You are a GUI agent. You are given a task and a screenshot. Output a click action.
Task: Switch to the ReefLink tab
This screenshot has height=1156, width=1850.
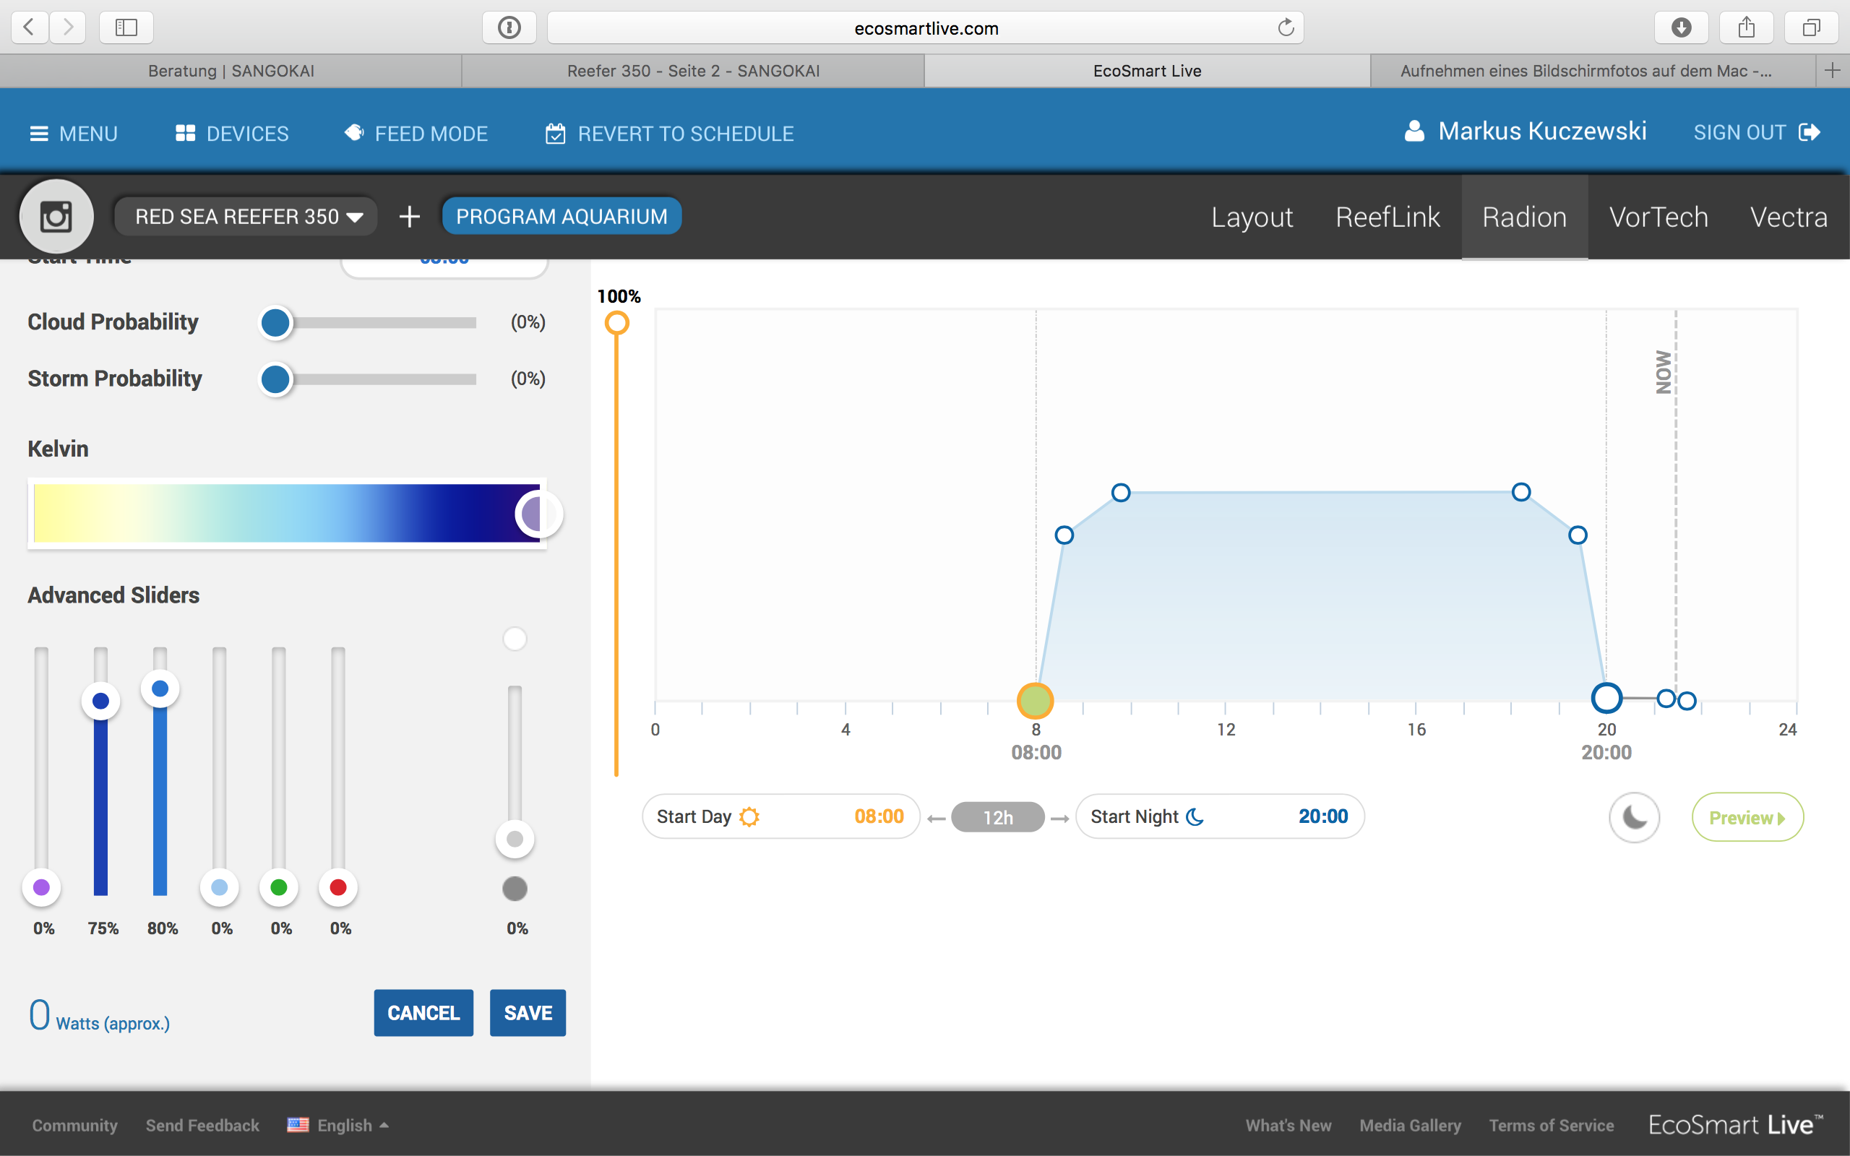pyautogui.click(x=1387, y=217)
